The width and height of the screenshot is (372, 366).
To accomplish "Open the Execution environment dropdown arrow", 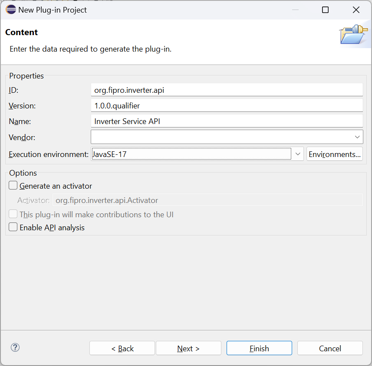I will (x=298, y=154).
